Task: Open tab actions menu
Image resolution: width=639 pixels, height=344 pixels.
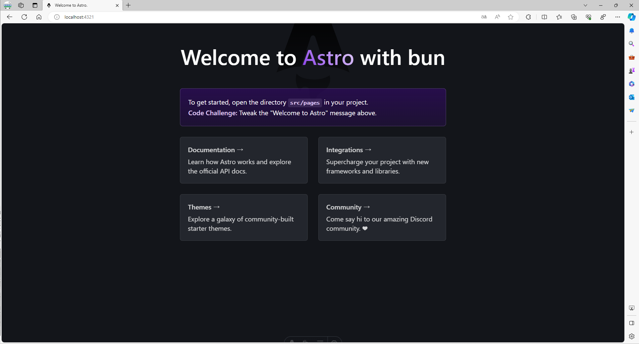Action: [x=35, y=5]
